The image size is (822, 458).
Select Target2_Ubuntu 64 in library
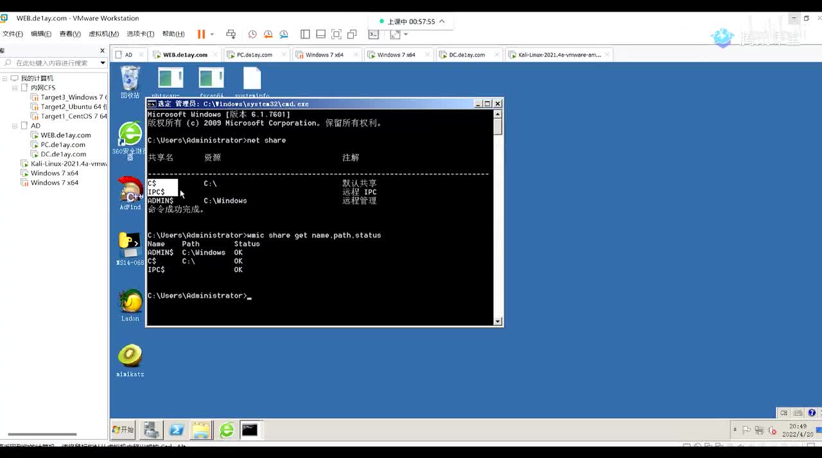pyautogui.click(x=69, y=107)
